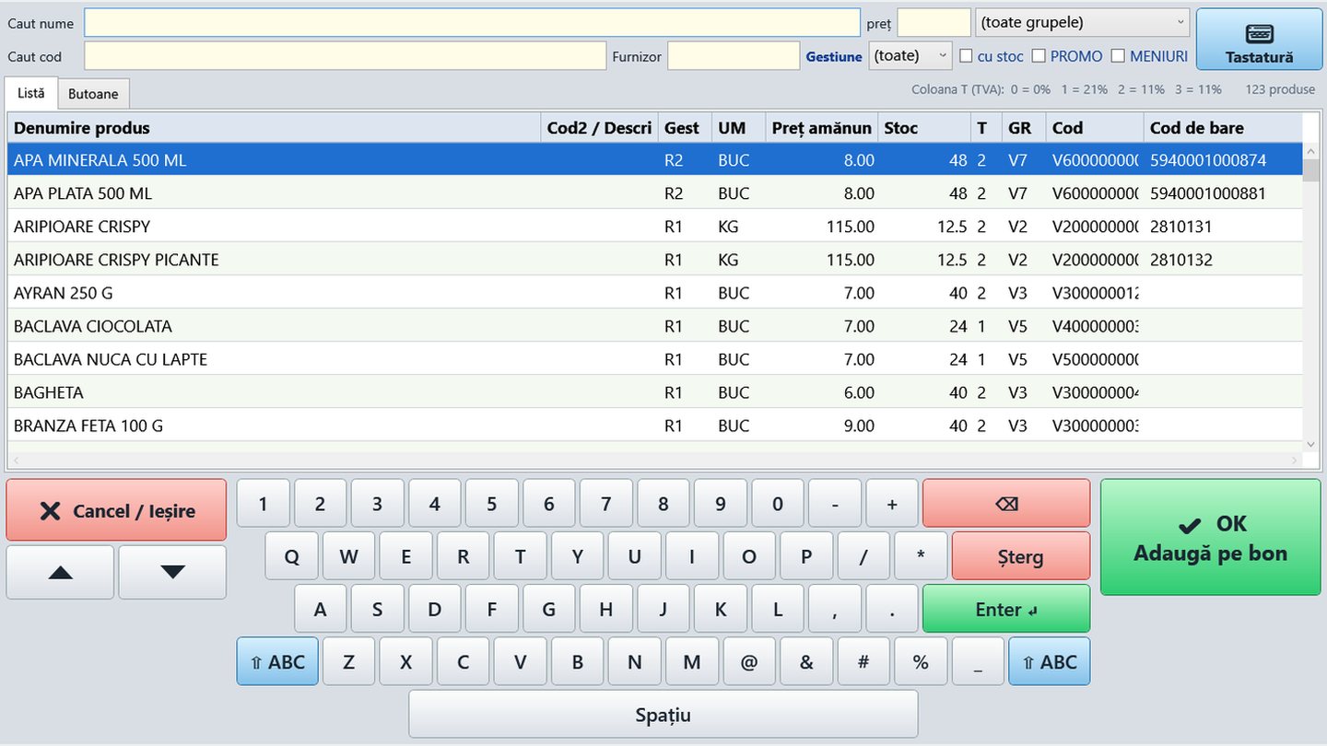Select 'BRANZA FETA 100 G' row
Screen dimensions: 1327x746
click(655, 425)
